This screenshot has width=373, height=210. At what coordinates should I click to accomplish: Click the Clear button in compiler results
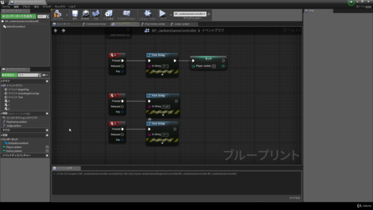point(294,198)
